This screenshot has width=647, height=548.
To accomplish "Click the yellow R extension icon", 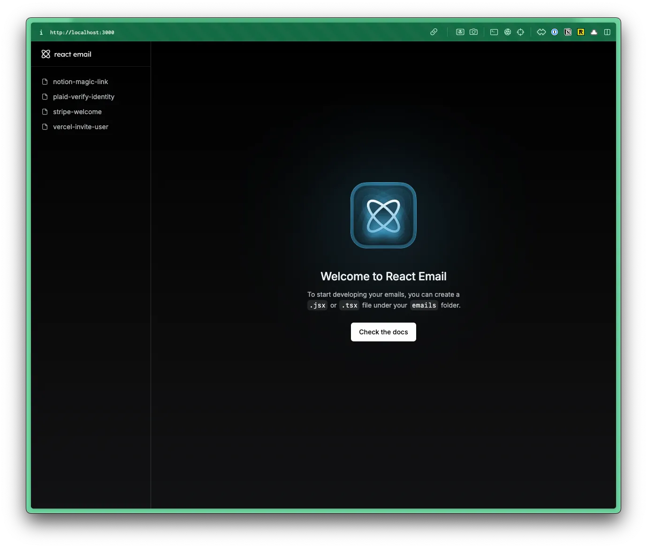I will [581, 32].
